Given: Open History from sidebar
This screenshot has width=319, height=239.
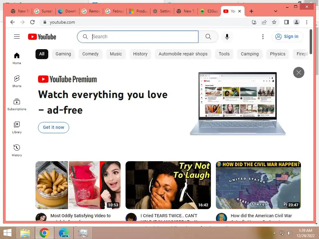Looking at the screenshot, I should point(17,150).
